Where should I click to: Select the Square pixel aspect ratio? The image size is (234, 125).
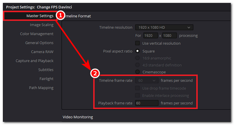tap(137, 51)
